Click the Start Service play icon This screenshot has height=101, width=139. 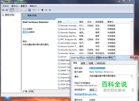39,10
